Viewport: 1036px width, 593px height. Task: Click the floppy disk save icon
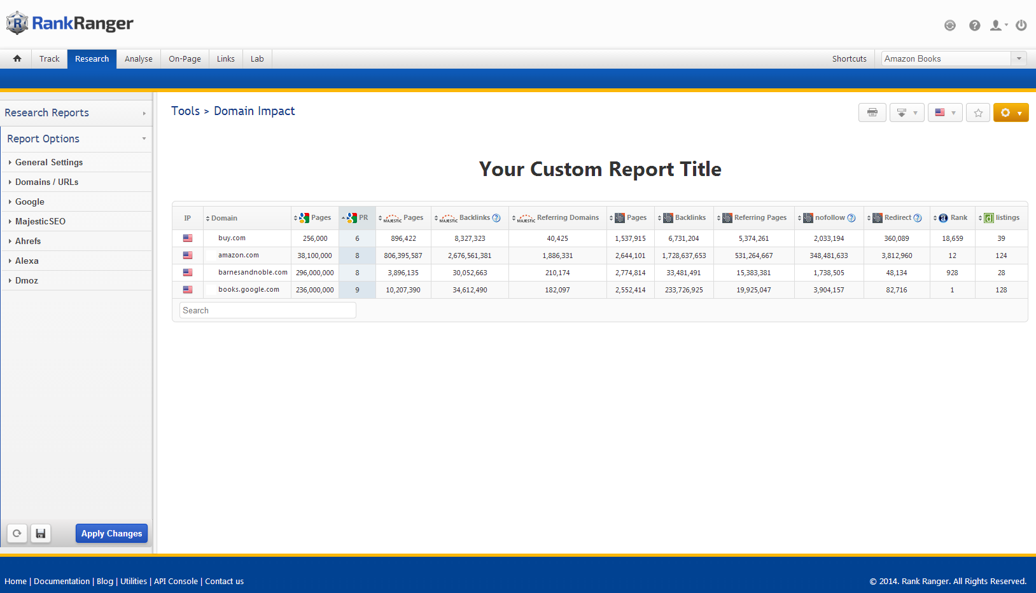[x=41, y=533]
